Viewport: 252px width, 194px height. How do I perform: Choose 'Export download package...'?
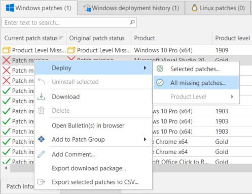[x=93, y=168]
